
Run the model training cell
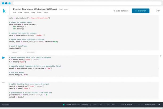[3, 58]
